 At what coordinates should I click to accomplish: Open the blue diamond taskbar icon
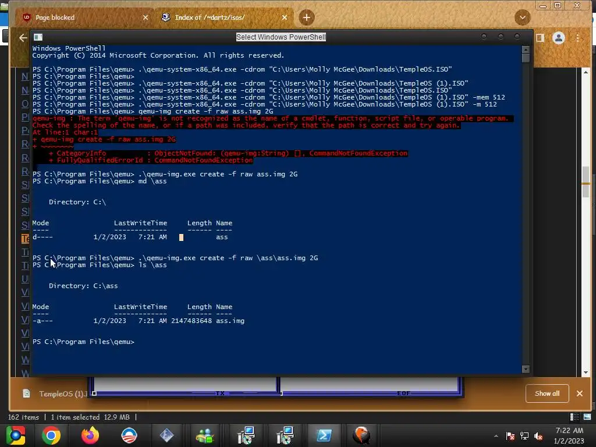(166, 435)
